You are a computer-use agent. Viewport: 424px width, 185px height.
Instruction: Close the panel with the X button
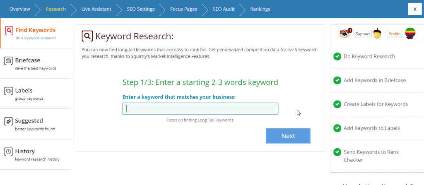coord(414,9)
